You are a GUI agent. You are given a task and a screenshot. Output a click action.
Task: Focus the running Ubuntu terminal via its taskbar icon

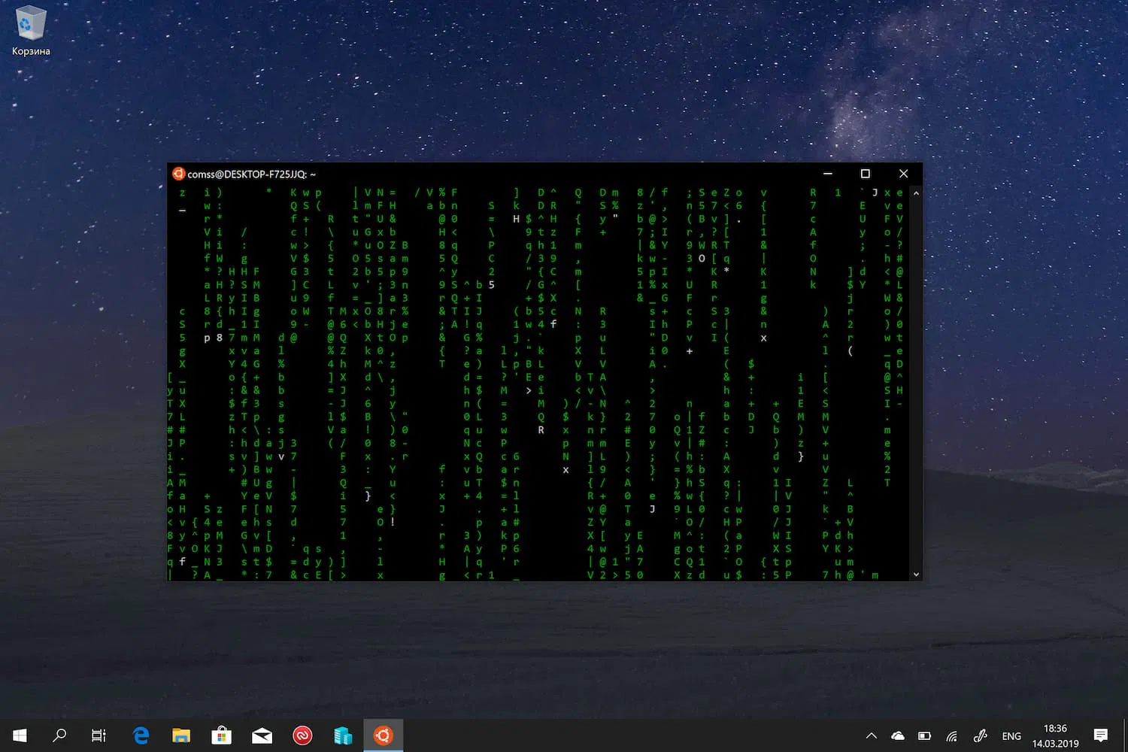coord(384,735)
